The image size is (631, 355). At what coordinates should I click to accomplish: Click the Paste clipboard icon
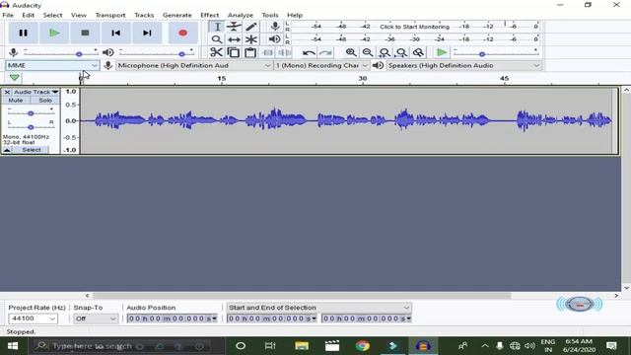point(250,52)
